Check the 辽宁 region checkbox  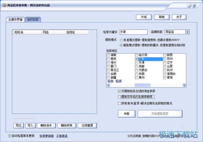coord(164,63)
